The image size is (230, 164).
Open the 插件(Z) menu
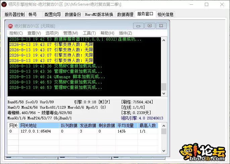[x=125, y=33]
